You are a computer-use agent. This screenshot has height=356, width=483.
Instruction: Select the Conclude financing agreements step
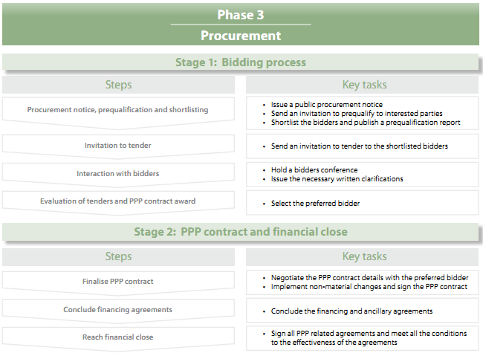pyautogui.click(x=118, y=310)
